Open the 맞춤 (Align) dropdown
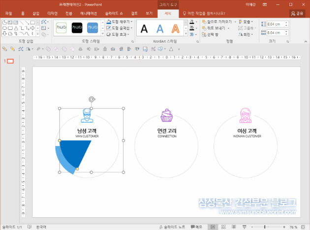Viewport: 310px width, 230px height. pos(246,22)
